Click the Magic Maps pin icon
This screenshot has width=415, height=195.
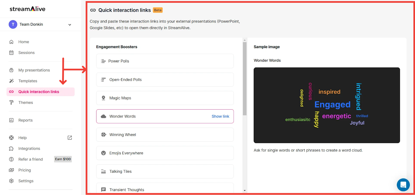tap(103, 98)
